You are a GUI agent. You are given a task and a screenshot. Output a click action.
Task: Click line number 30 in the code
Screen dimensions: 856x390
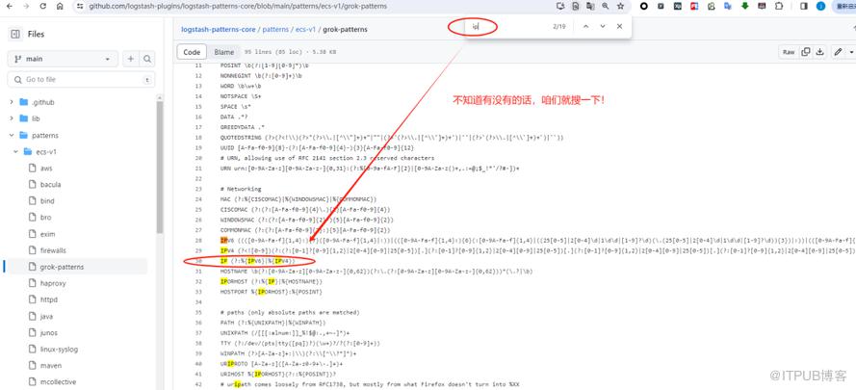198,261
